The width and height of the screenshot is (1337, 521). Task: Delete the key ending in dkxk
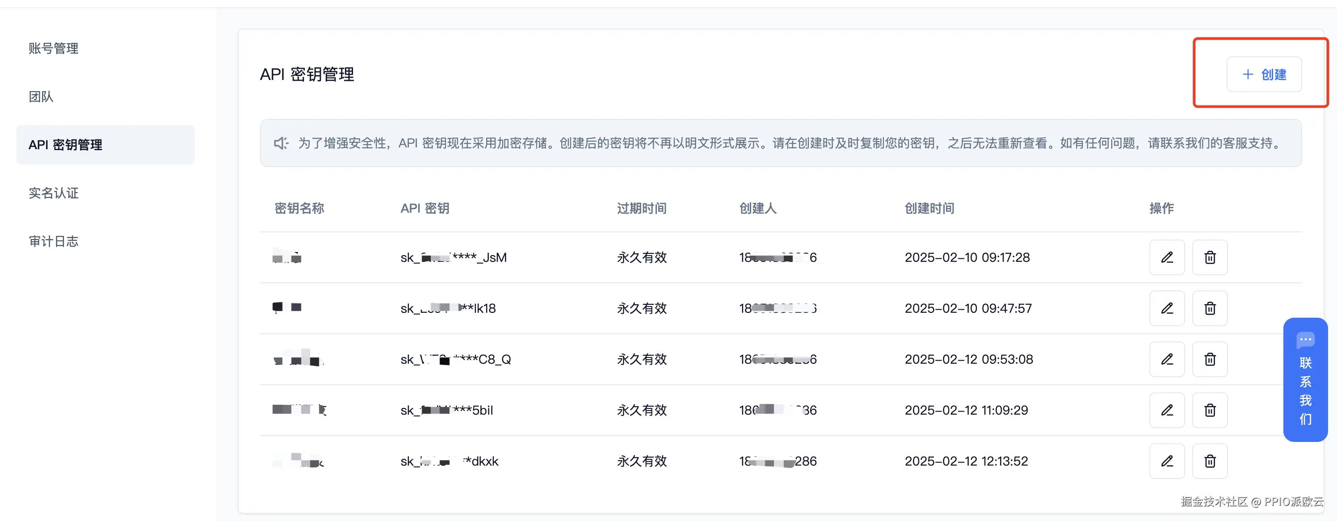coord(1209,461)
